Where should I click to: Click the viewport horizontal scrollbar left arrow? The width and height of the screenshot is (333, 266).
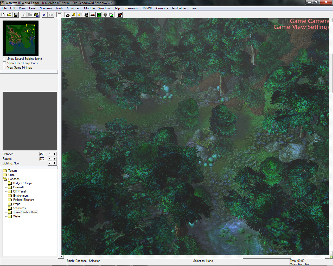62,257
